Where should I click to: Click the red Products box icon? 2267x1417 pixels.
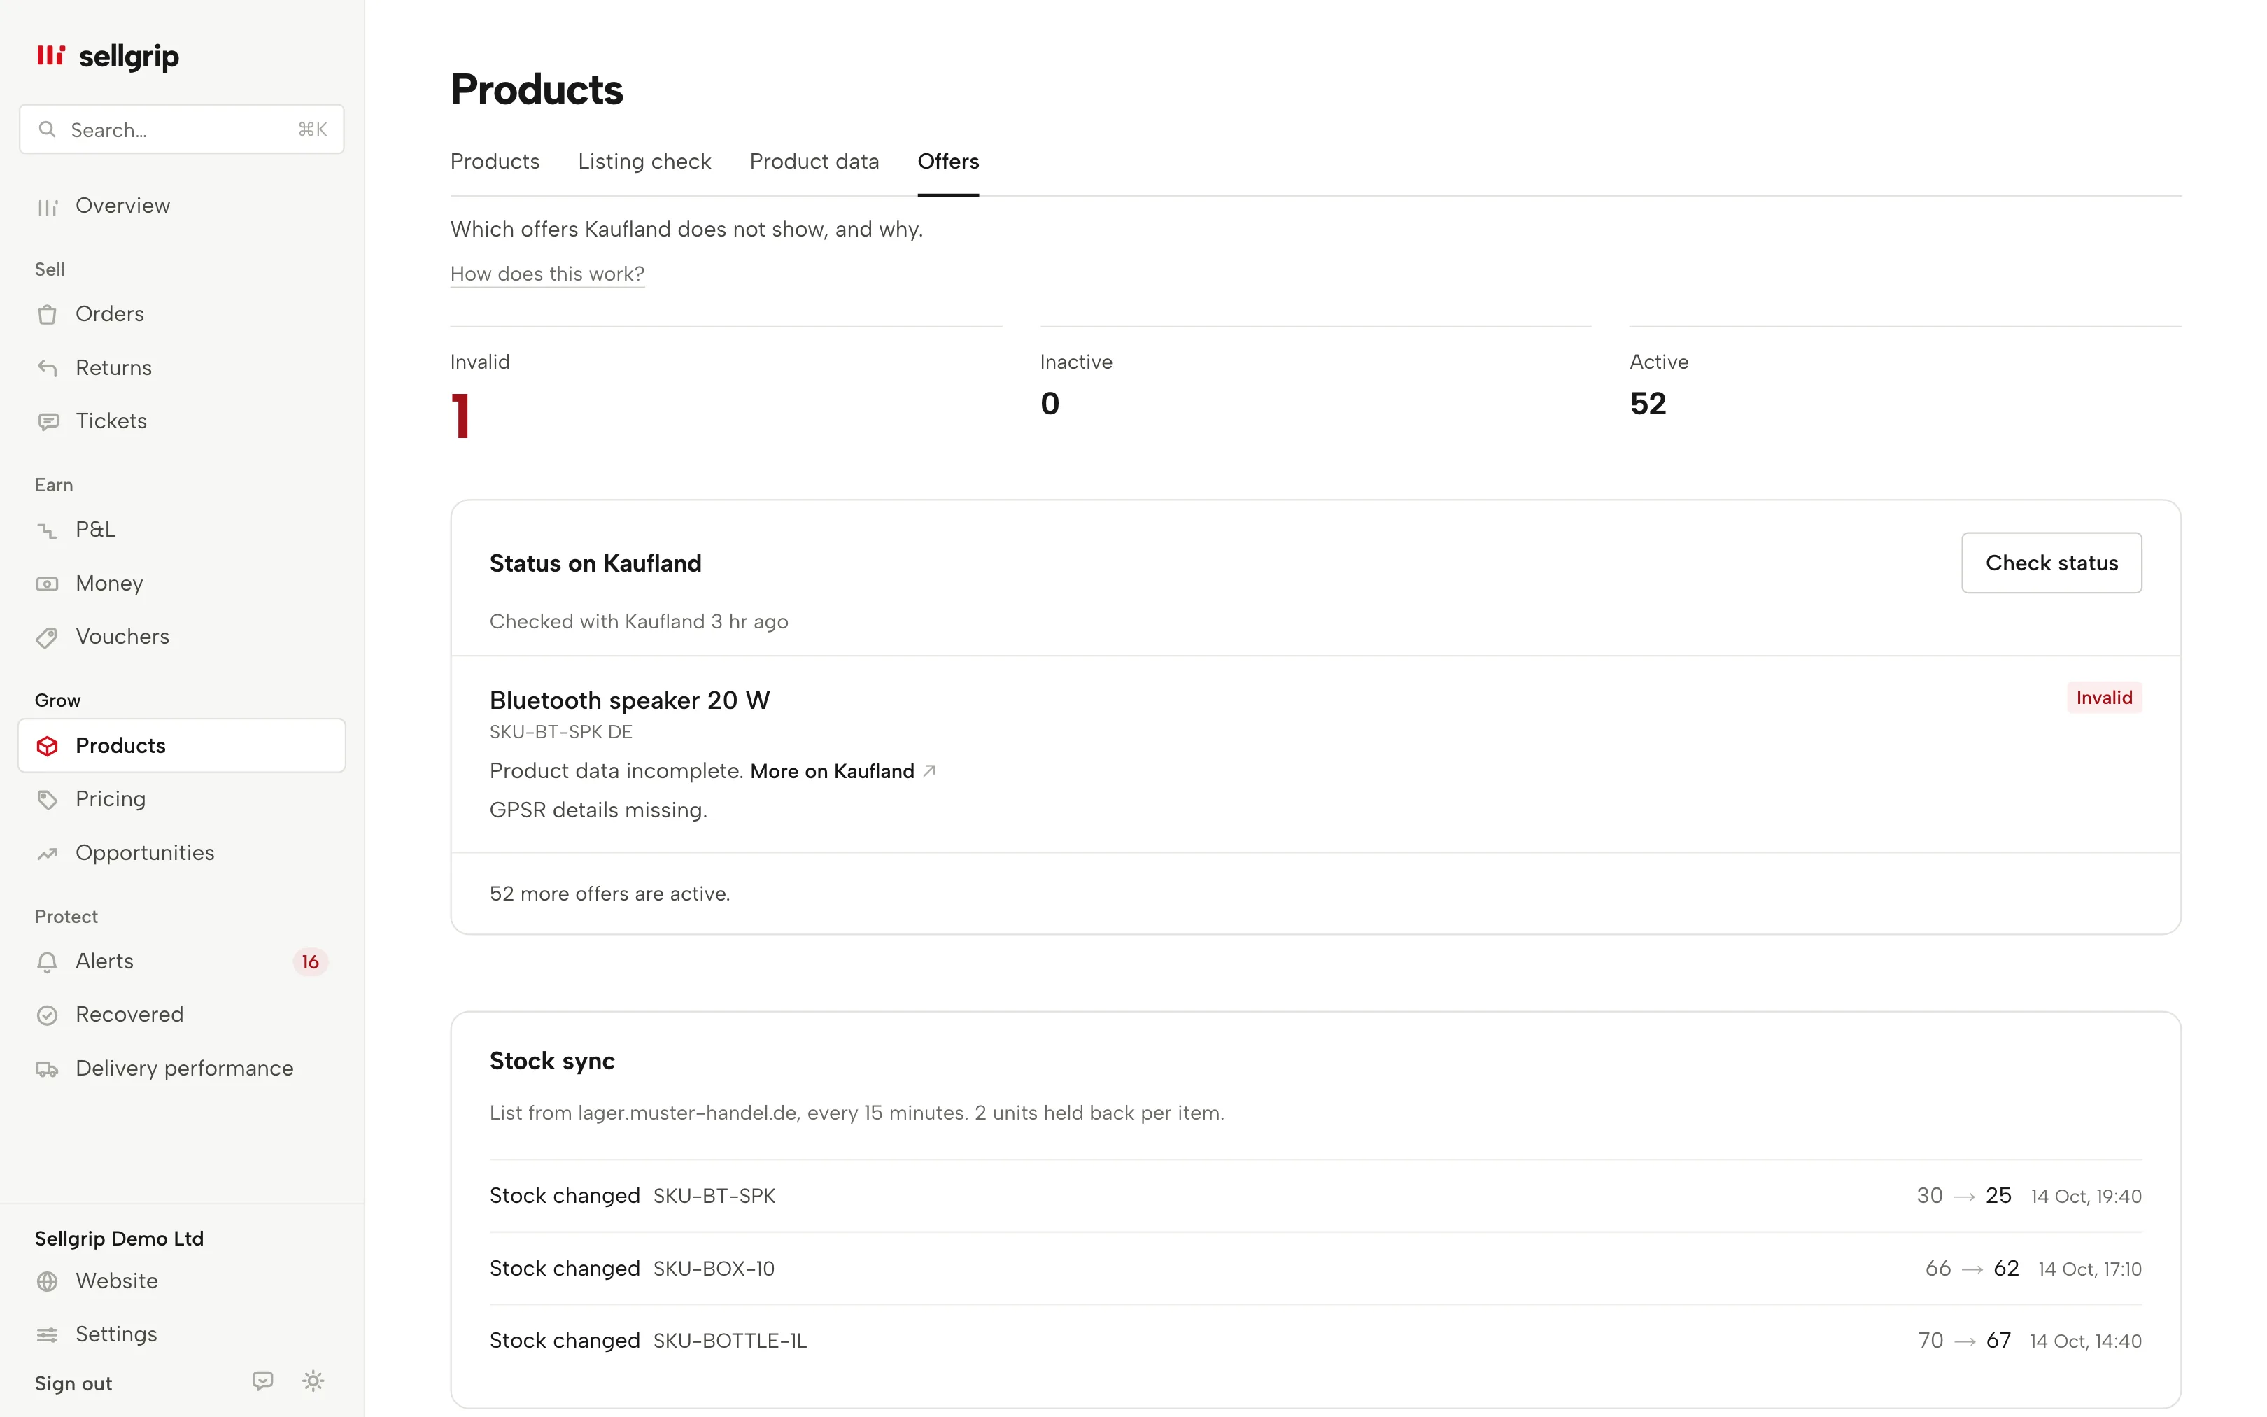click(x=48, y=746)
